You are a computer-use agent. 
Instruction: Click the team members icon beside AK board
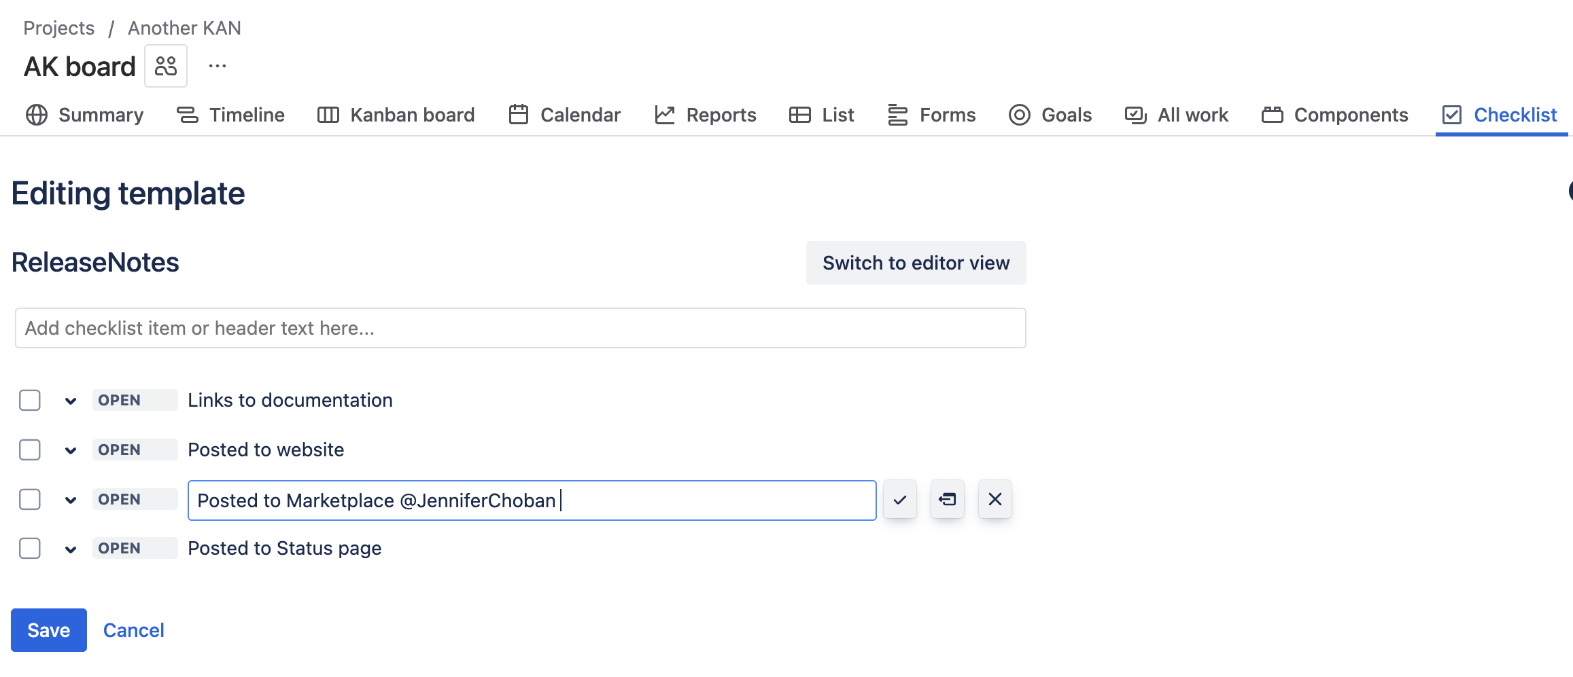(166, 67)
